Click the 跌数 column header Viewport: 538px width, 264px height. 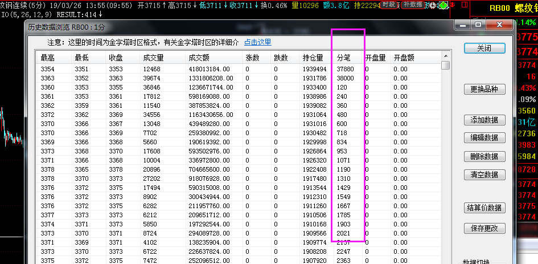(285, 58)
